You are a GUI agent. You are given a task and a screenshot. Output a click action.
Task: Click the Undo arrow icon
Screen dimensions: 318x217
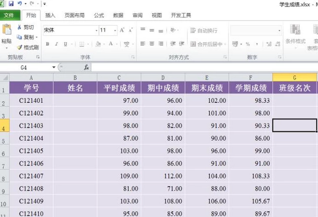tap(20, 3)
